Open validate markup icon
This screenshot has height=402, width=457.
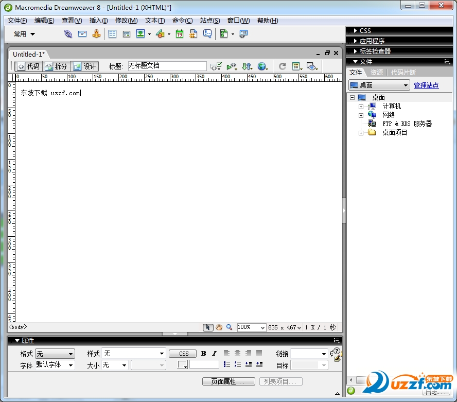(232, 66)
